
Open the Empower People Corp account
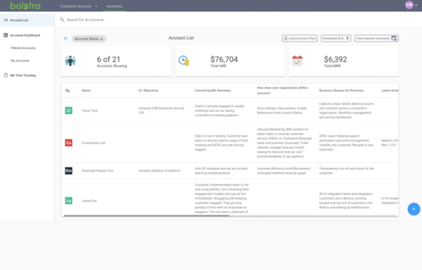pyautogui.click(x=98, y=171)
